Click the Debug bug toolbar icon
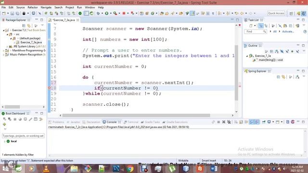The image size is (308, 173). [98, 13]
